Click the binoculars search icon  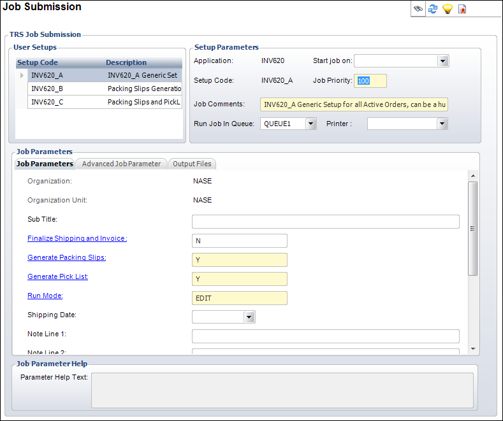pyautogui.click(x=418, y=9)
